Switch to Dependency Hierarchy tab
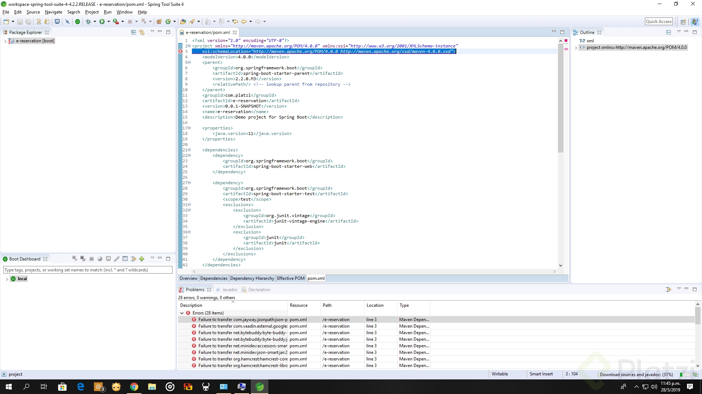The height and width of the screenshot is (394, 702). pos(252,278)
